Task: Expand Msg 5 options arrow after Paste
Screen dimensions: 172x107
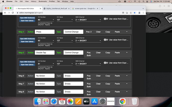Action: click(x=127, y=52)
